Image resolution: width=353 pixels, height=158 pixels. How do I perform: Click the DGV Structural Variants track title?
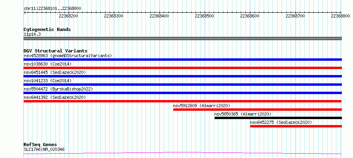tap(56, 51)
